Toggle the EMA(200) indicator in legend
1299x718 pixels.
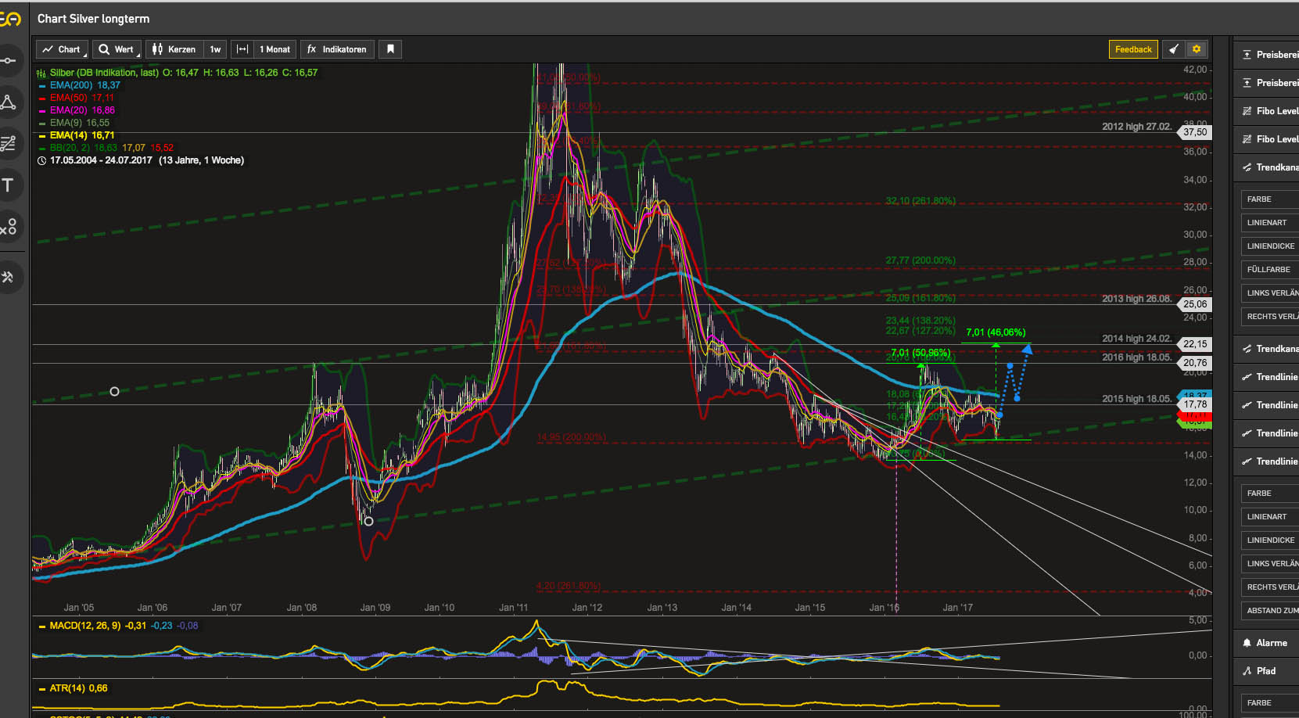tap(70, 85)
